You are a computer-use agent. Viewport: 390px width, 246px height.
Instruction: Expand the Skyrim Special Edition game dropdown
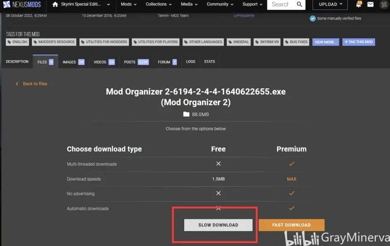86,5
